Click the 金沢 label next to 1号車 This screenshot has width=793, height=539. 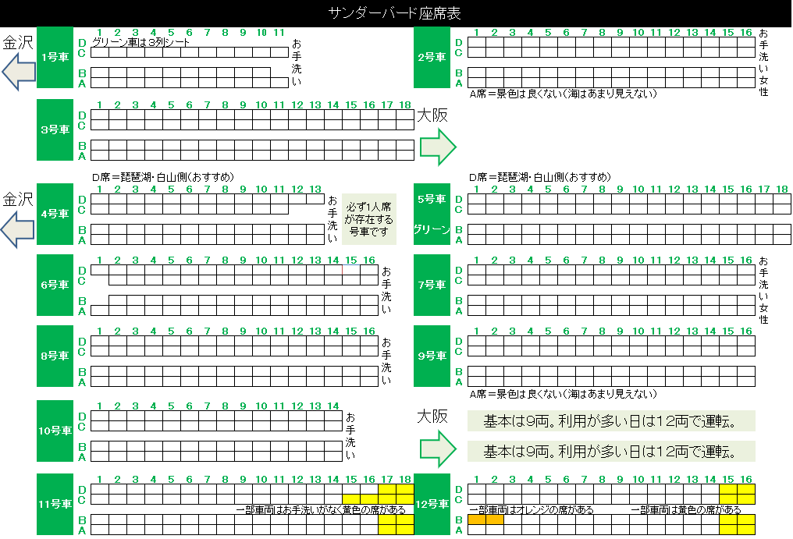coord(18,42)
